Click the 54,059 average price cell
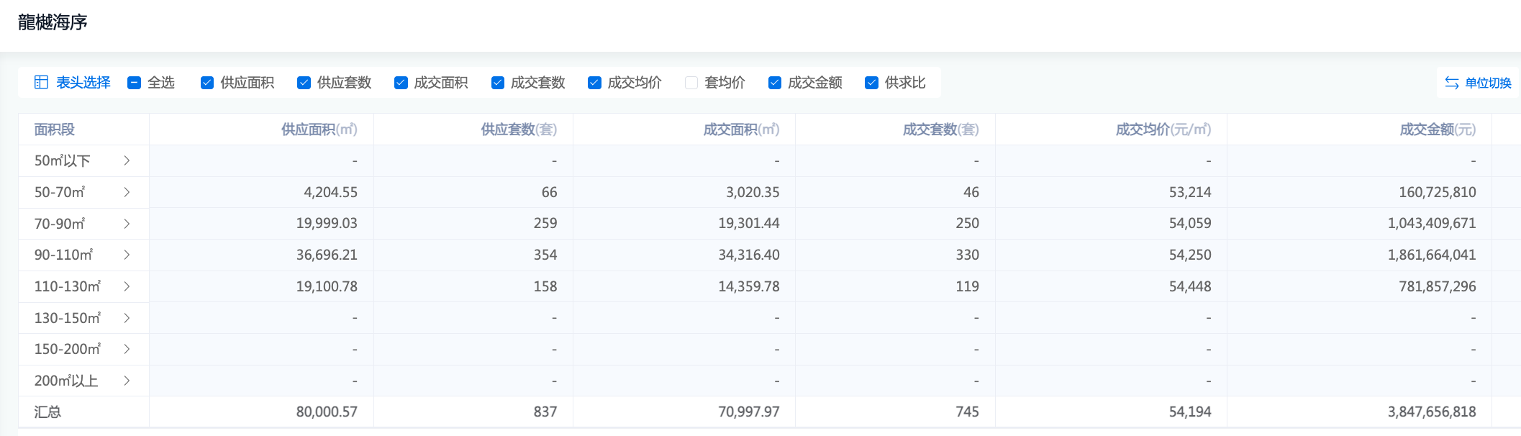Image resolution: width=1521 pixels, height=436 pixels. point(1190,224)
